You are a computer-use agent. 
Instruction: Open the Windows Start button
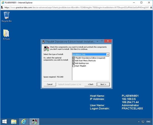pyautogui.click(x=4, y=121)
